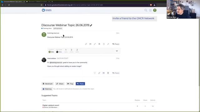The height and width of the screenshot is (112, 200).
Task: Click training-marcus green T avatar on post
Action: [x=44, y=35]
